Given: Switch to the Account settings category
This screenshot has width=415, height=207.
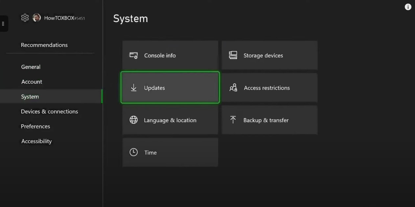Looking at the screenshot, I should pyautogui.click(x=32, y=82).
